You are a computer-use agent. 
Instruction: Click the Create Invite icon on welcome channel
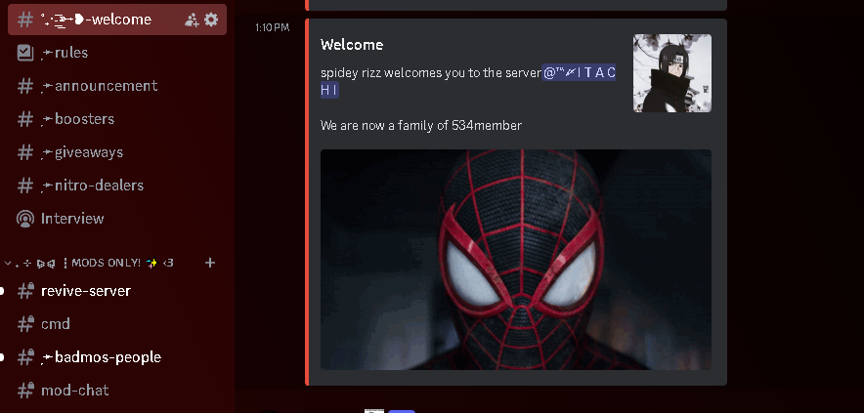(x=192, y=20)
